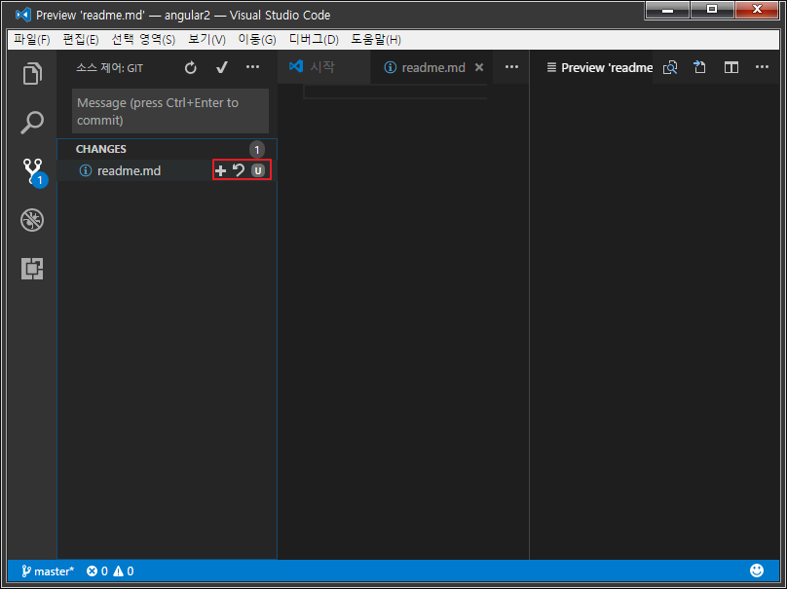This screenshot has height=589, width=787.
Task: Discard readme.md changes with undo icon
Action: pyautogui.click(x=239, y=170)
